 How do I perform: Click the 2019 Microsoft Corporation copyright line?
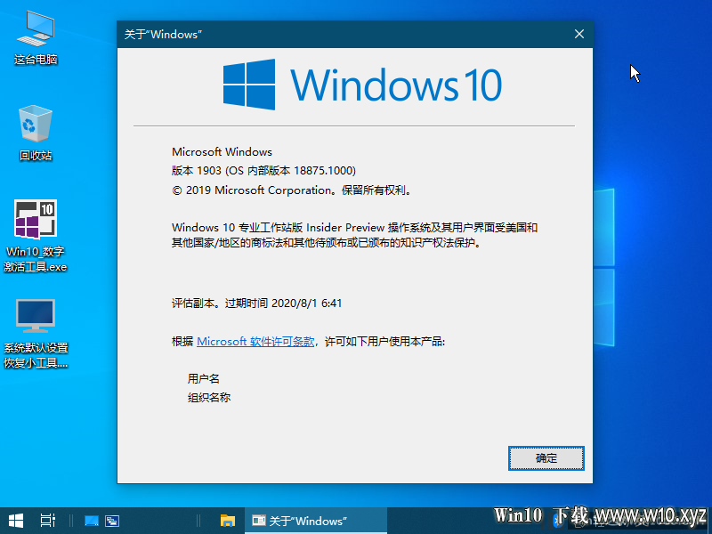(x=293, y=190)
